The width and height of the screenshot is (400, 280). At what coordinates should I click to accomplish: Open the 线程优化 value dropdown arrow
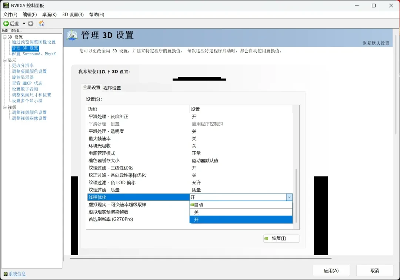pyautogui.click(x=289, y=197)
